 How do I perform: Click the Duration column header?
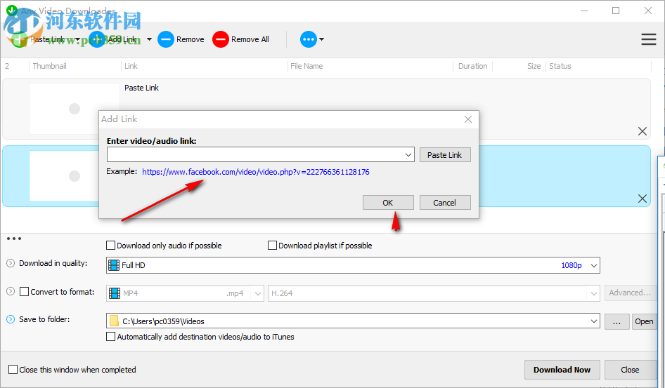[472, 66]
